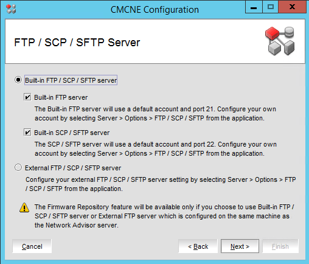
Task: Click the Next > button
Action: (240, 246)
